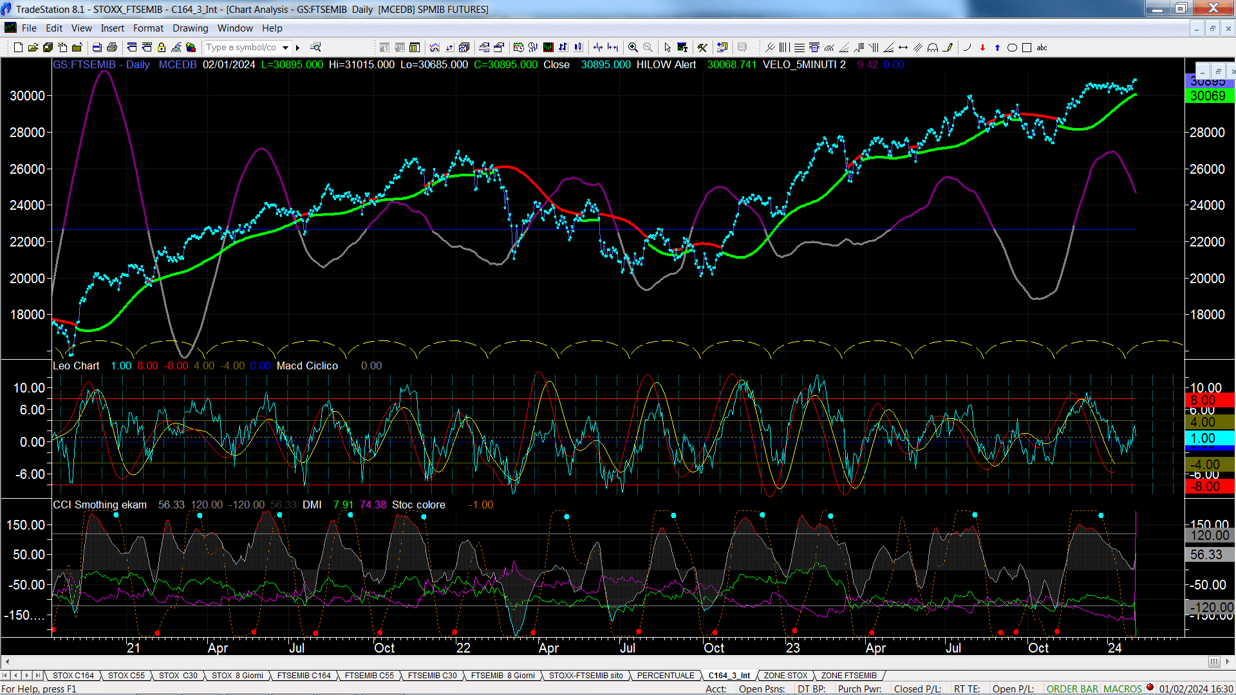The image size is (1236, 695).
Task: Select the vertical lines drawing tool
Action: pos(784,47)
